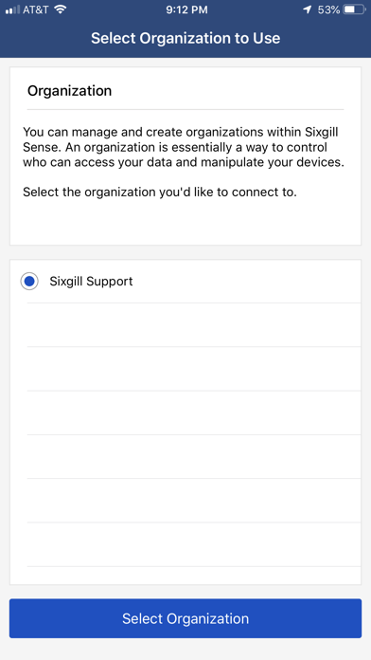Image resolution: width=371 pixels, height=660 pixels.
Task: Tap the Sixgill Support list row
Action: [x=185, y=282]
